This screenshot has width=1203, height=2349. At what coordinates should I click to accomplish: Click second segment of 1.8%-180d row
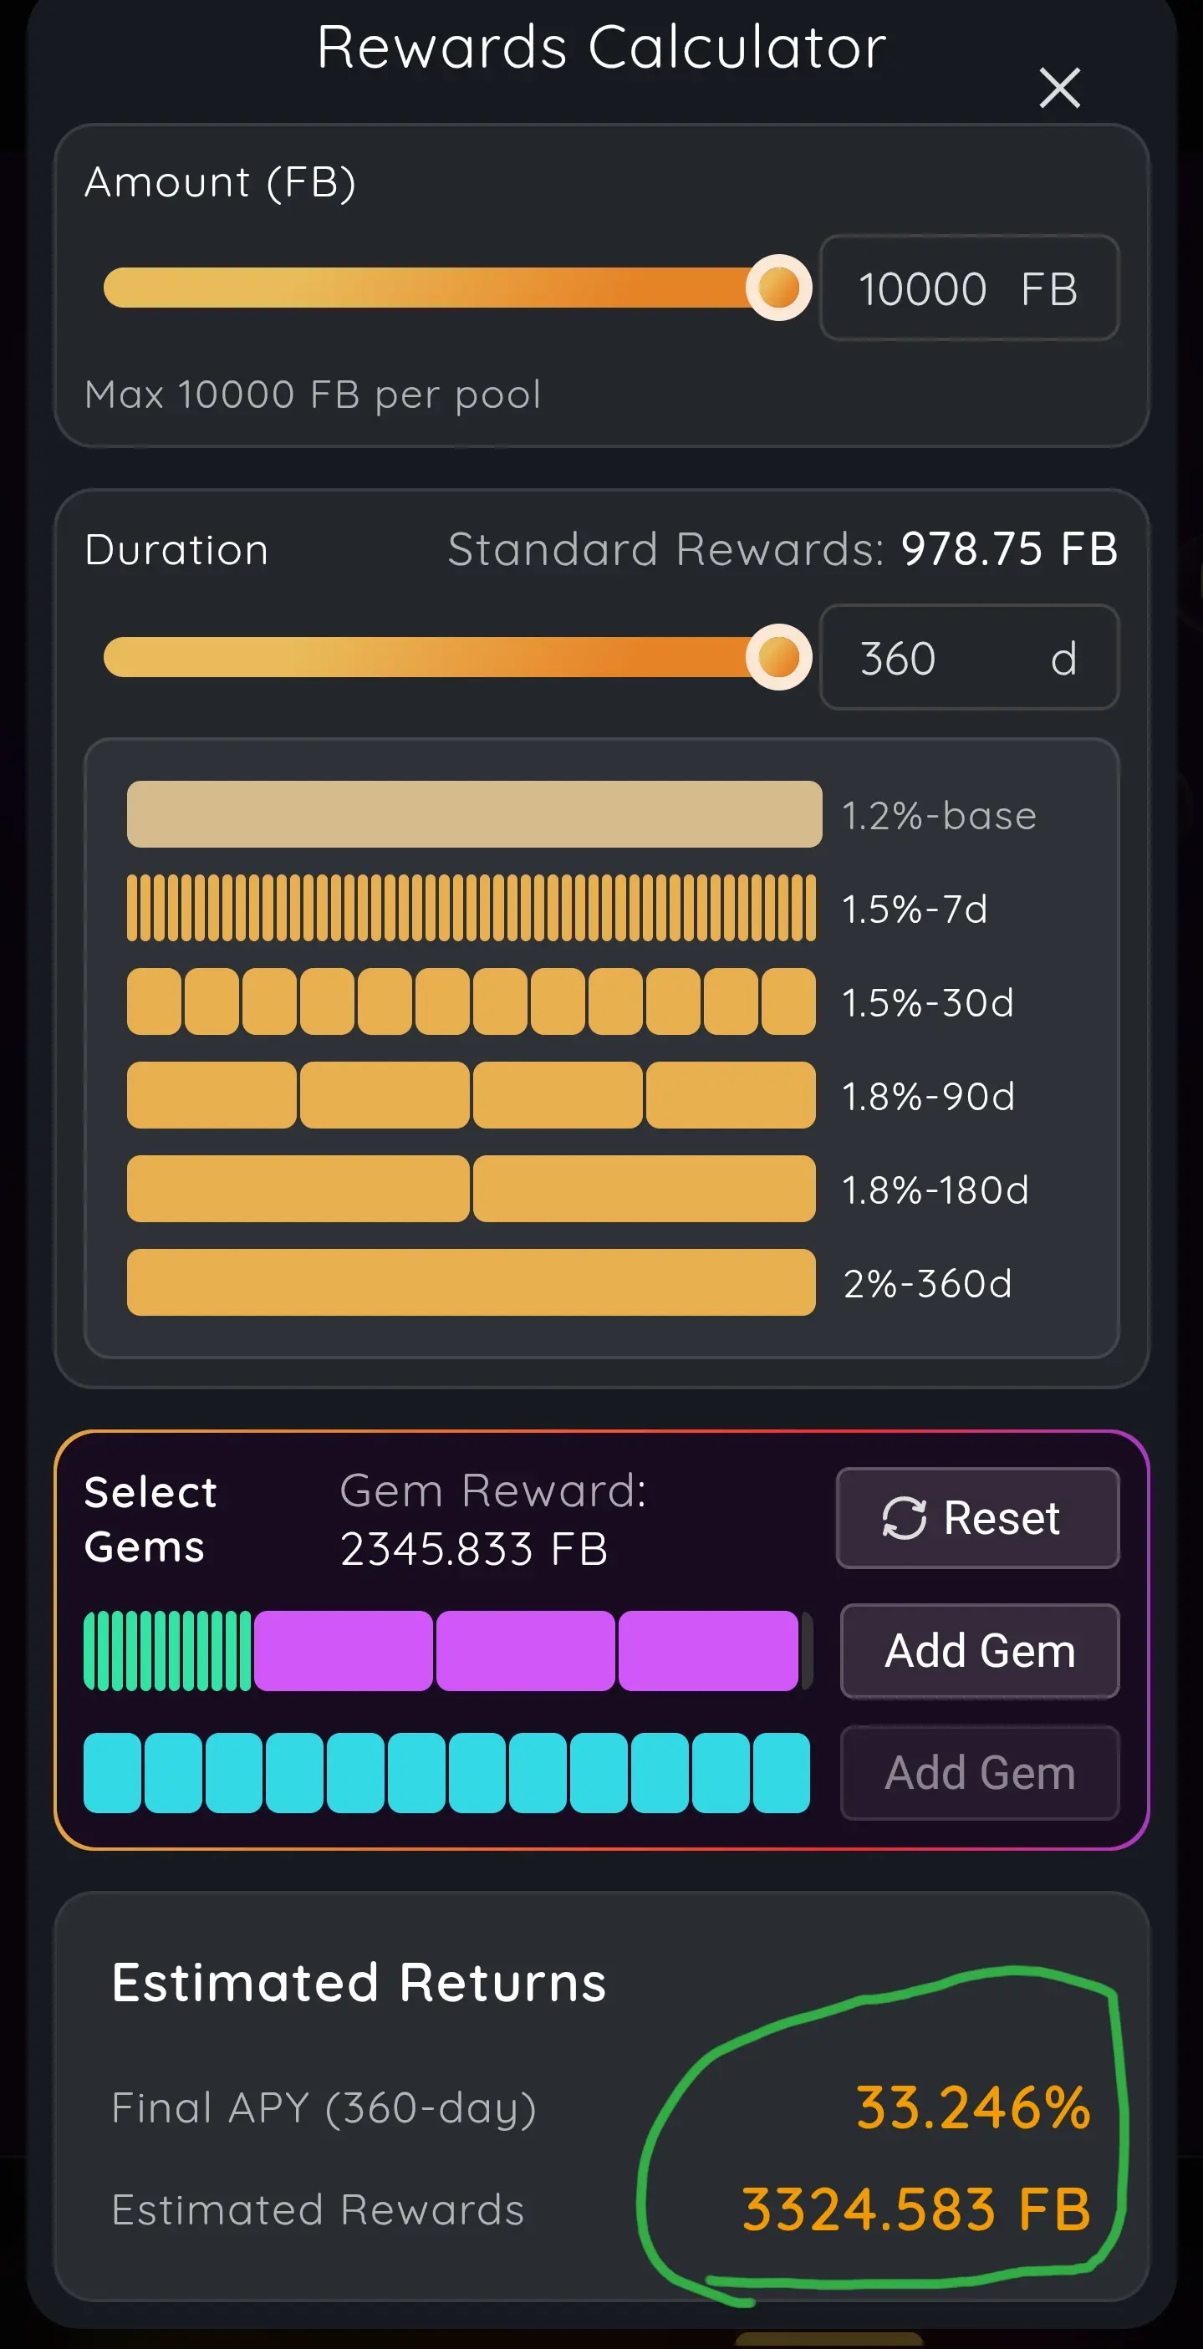643,1189
